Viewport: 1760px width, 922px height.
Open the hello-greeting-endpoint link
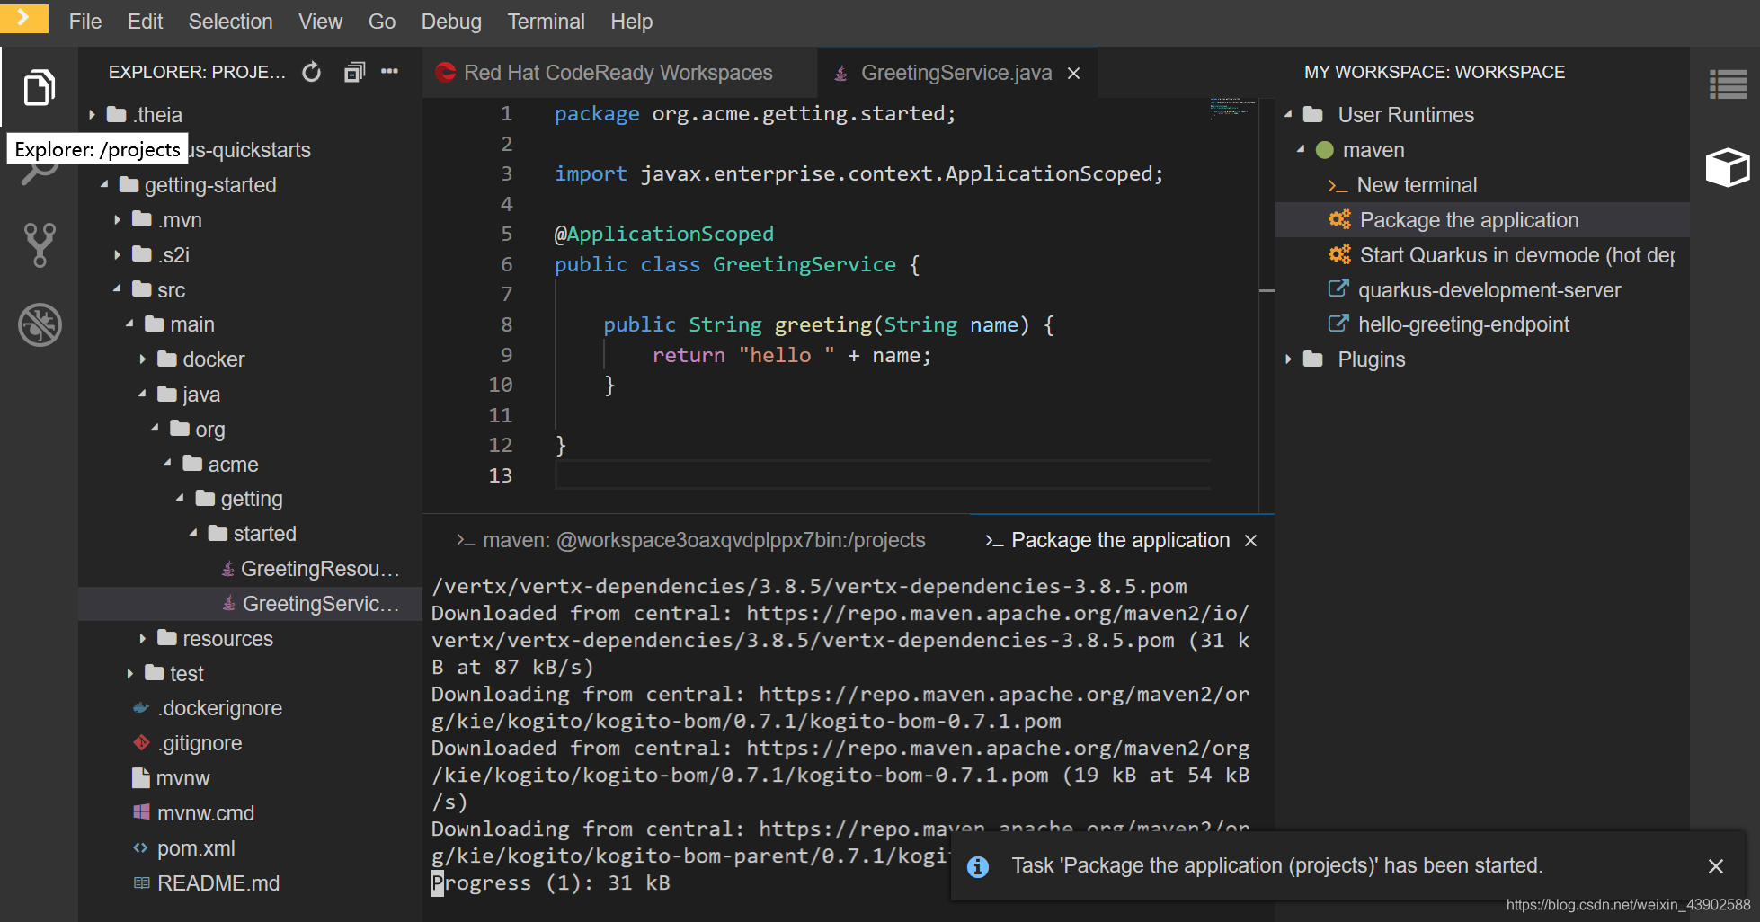point(1463,324)
